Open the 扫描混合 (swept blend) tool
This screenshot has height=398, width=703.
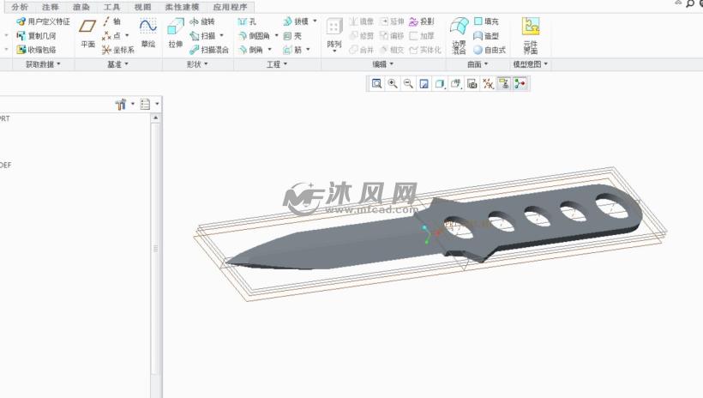tap(209, 50)
